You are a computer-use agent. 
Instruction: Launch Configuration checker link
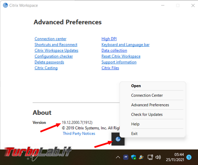(54, 56)
